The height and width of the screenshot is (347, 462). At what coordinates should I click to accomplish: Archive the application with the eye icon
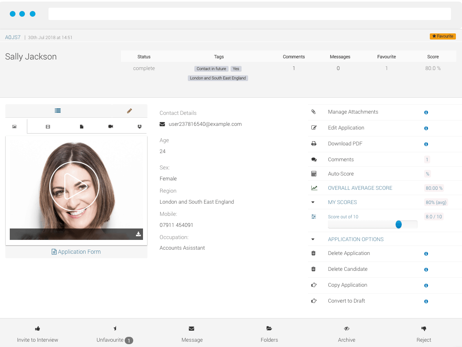pos(347,328)
